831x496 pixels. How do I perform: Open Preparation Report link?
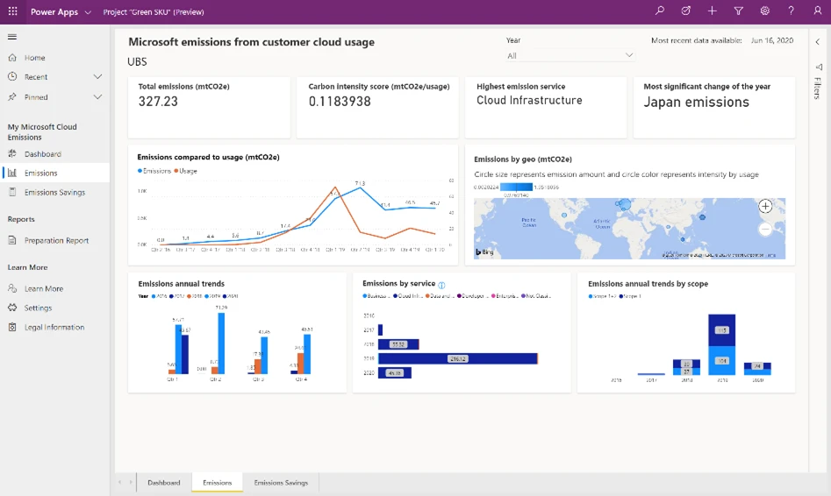(56, 240)
